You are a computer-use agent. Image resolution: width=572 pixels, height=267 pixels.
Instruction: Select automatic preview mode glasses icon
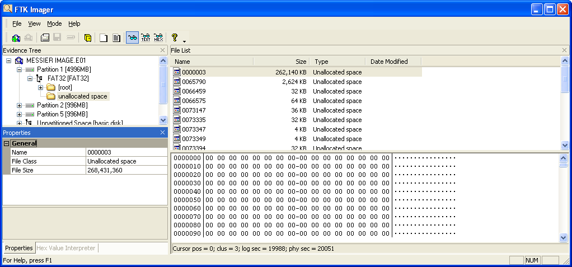click(133, 38)
